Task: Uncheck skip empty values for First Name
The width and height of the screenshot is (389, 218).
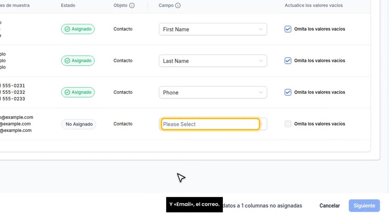Action: pos(288,29)
